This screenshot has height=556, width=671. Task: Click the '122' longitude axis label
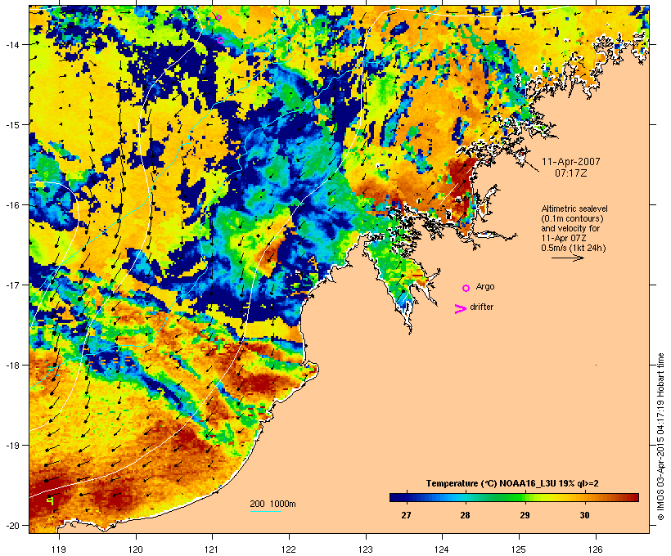coord(289,549)
